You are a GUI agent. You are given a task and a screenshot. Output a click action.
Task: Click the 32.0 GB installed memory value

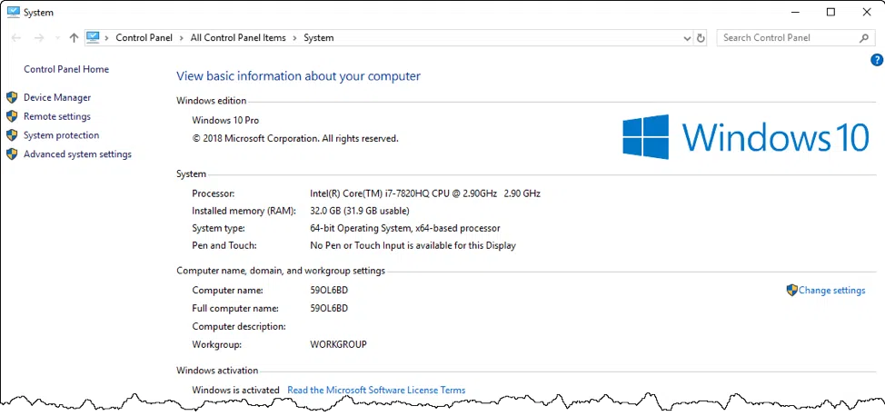click(x=360, y=211)
